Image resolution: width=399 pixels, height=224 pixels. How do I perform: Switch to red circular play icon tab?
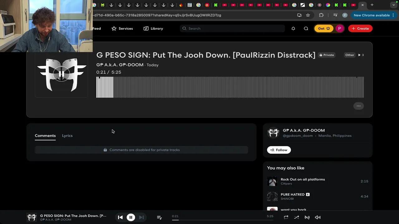[207, 5]
